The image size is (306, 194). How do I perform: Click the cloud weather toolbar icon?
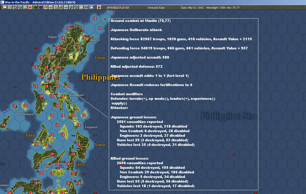click(91, 7)
